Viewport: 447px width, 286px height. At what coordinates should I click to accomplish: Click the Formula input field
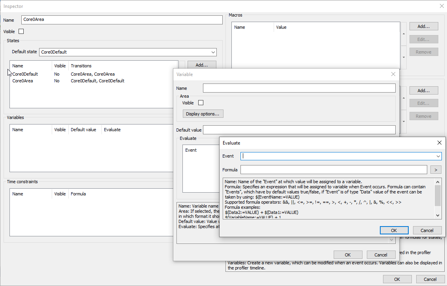click(x=334, y=170)
